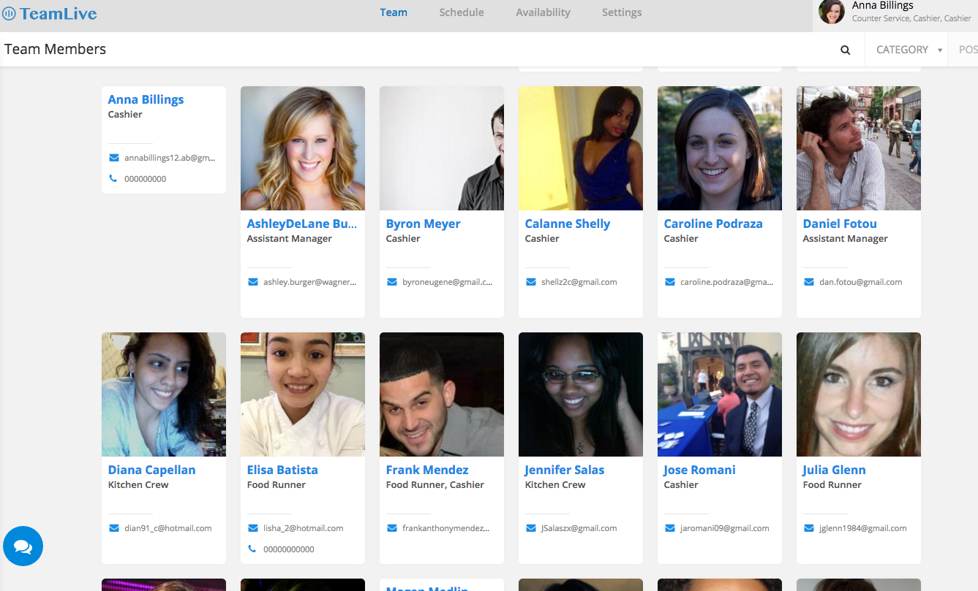
Task: Open the Settings tab
Action: [x=622, y=12]
